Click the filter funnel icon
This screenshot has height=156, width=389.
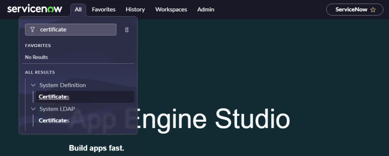click(33, 30)
